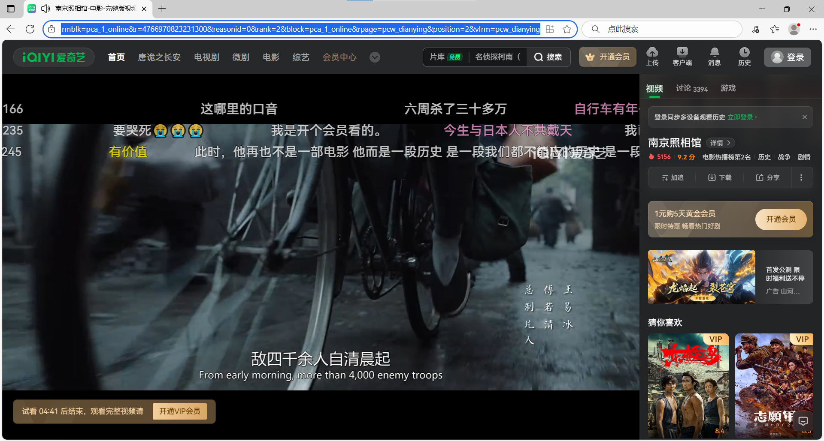
Task: Click the 搜索 magnifier icon
Action: (x=539, y=57)
